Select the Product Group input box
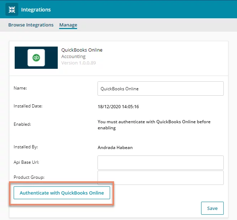 161,178
